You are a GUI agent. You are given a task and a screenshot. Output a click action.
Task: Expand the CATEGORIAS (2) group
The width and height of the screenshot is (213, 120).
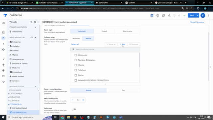pyautogui.click(x=8, y=94)
